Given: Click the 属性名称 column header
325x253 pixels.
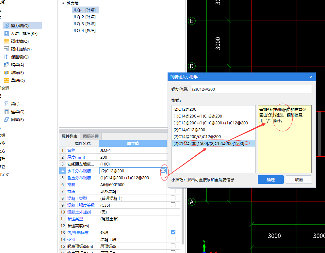Looking at the screenshot, I should coord(83,143).
